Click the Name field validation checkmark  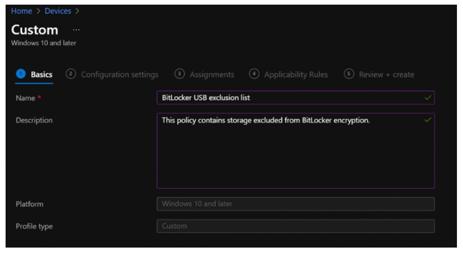pyautogui.click(x=428, y=98)
